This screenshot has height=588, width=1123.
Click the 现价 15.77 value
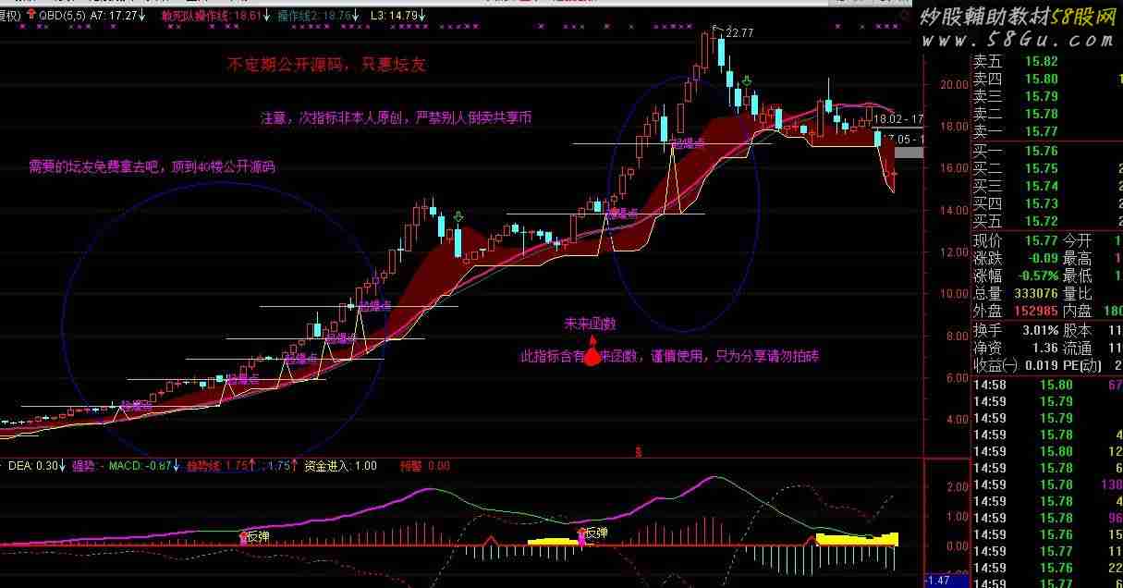(x=1042, y=240)
